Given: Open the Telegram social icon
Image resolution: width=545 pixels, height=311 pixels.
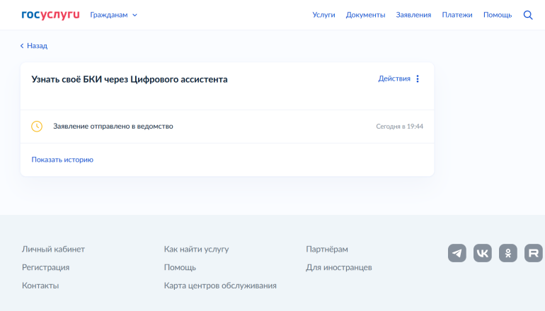Looking at the screenshot, I should pos(457,253).
